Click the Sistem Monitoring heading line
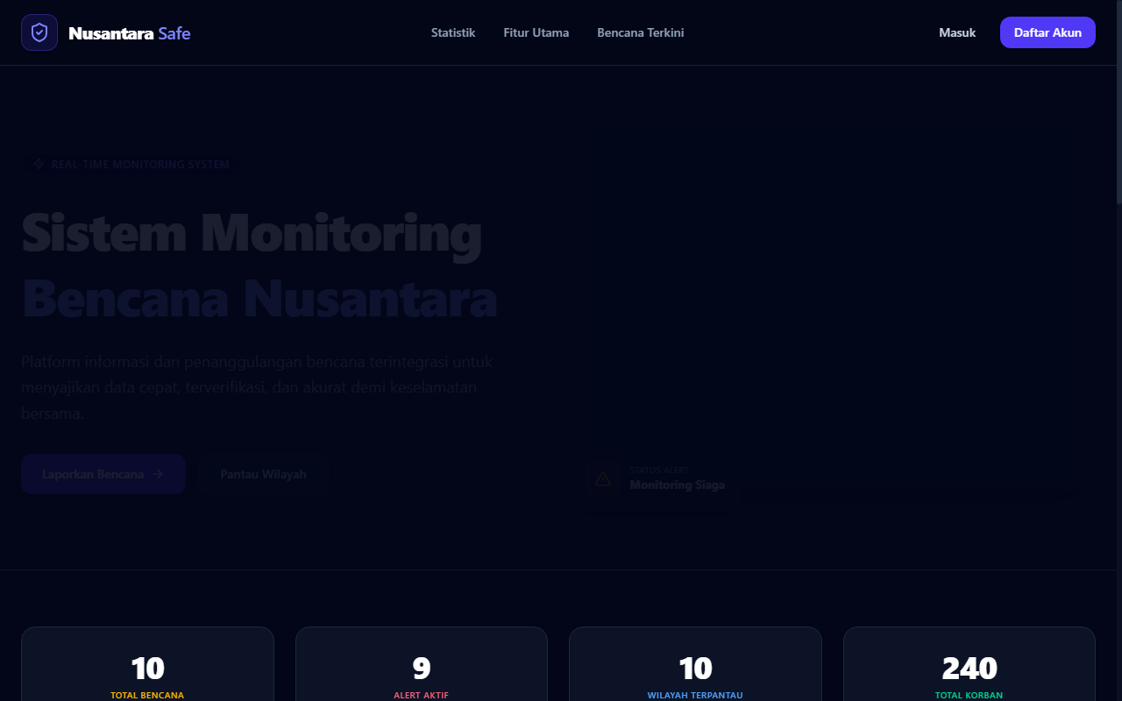This screenshot has height=701, width=1122. pos(252,233)
